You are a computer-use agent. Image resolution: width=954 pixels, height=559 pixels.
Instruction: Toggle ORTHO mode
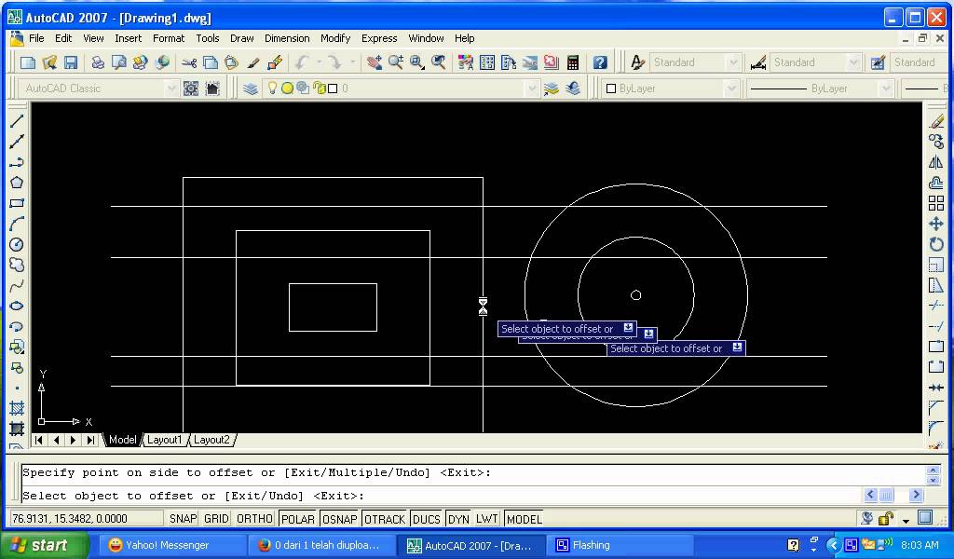point(254,519)
